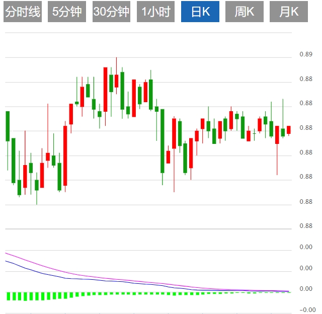Select the 30分钟 interval tab
This screenshot has height=314, width=322.
pyautogui.click(x=111, y=12)
